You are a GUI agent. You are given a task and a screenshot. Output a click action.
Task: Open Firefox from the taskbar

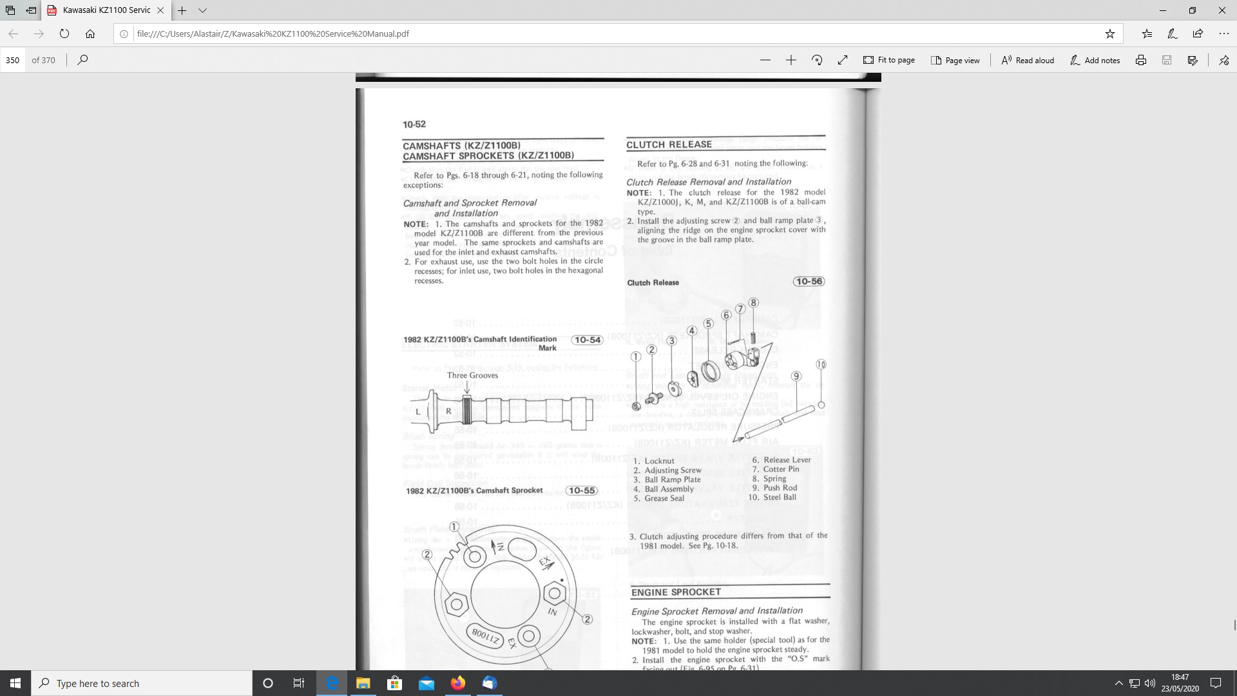(458, 683)
